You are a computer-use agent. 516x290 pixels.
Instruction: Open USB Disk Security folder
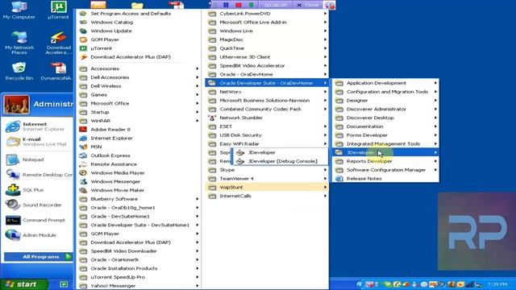(267, 135)
